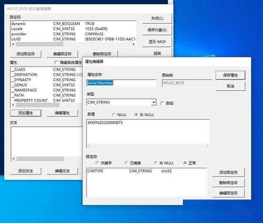This screenshot has height=223, width=263.
Task: Select __GENUS property row
Action: coord(46,85)
